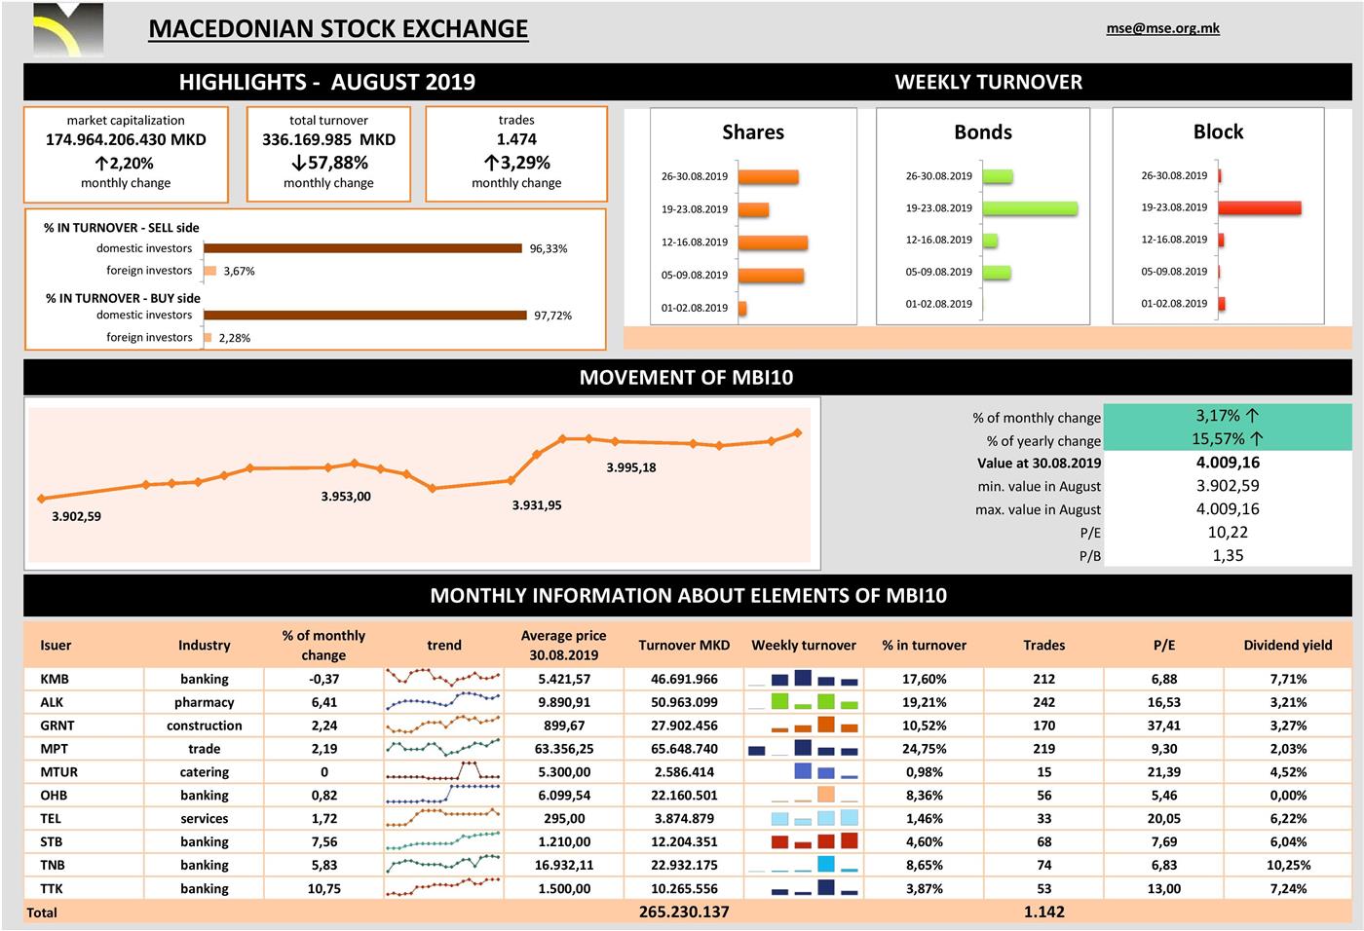Click the TNB trend sparkline
Image resolution: width=1364 pixels, height=931 pixels.
coord(443,865)
